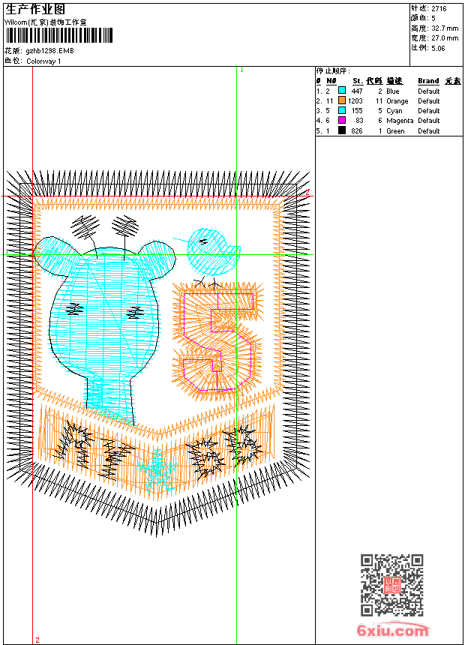The image size is (465, 645).
Task: Select the scale value '5.06'
Action: 438,48
